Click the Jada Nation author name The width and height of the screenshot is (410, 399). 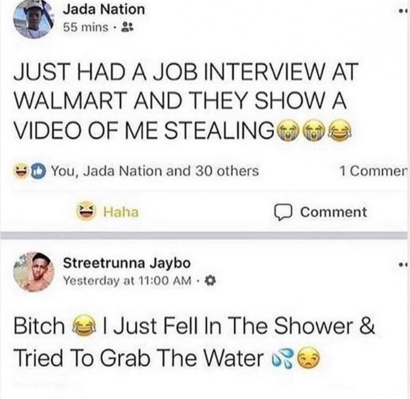(x=104, y=10)
